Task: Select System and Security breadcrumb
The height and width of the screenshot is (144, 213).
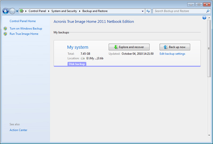Action: click(64, 11)
